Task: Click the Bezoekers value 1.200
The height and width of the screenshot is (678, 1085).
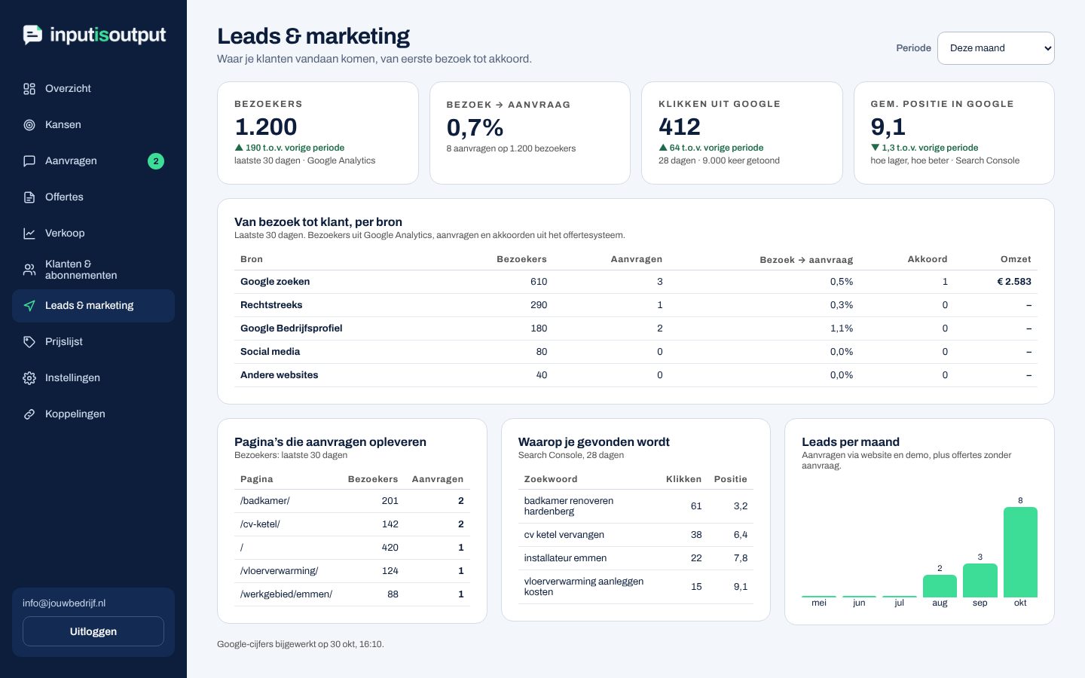Action: point(266,127)
